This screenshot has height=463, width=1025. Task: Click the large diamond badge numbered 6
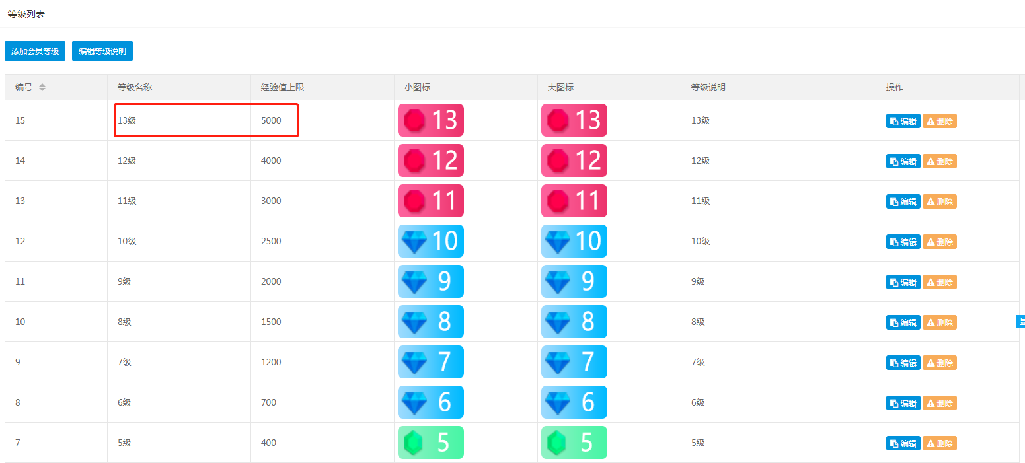(x=574, y=402)
